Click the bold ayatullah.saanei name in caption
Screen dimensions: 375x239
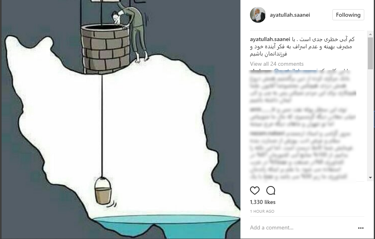coord(270,39)
